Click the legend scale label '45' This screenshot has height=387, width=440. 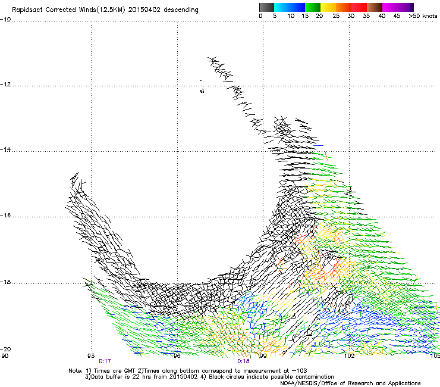tap(397, 16)
